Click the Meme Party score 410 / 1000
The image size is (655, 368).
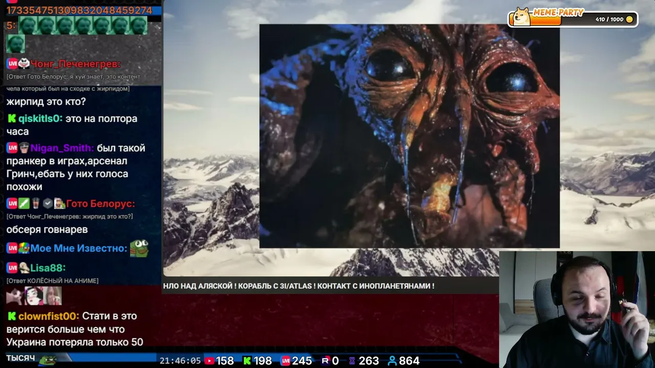609,19
